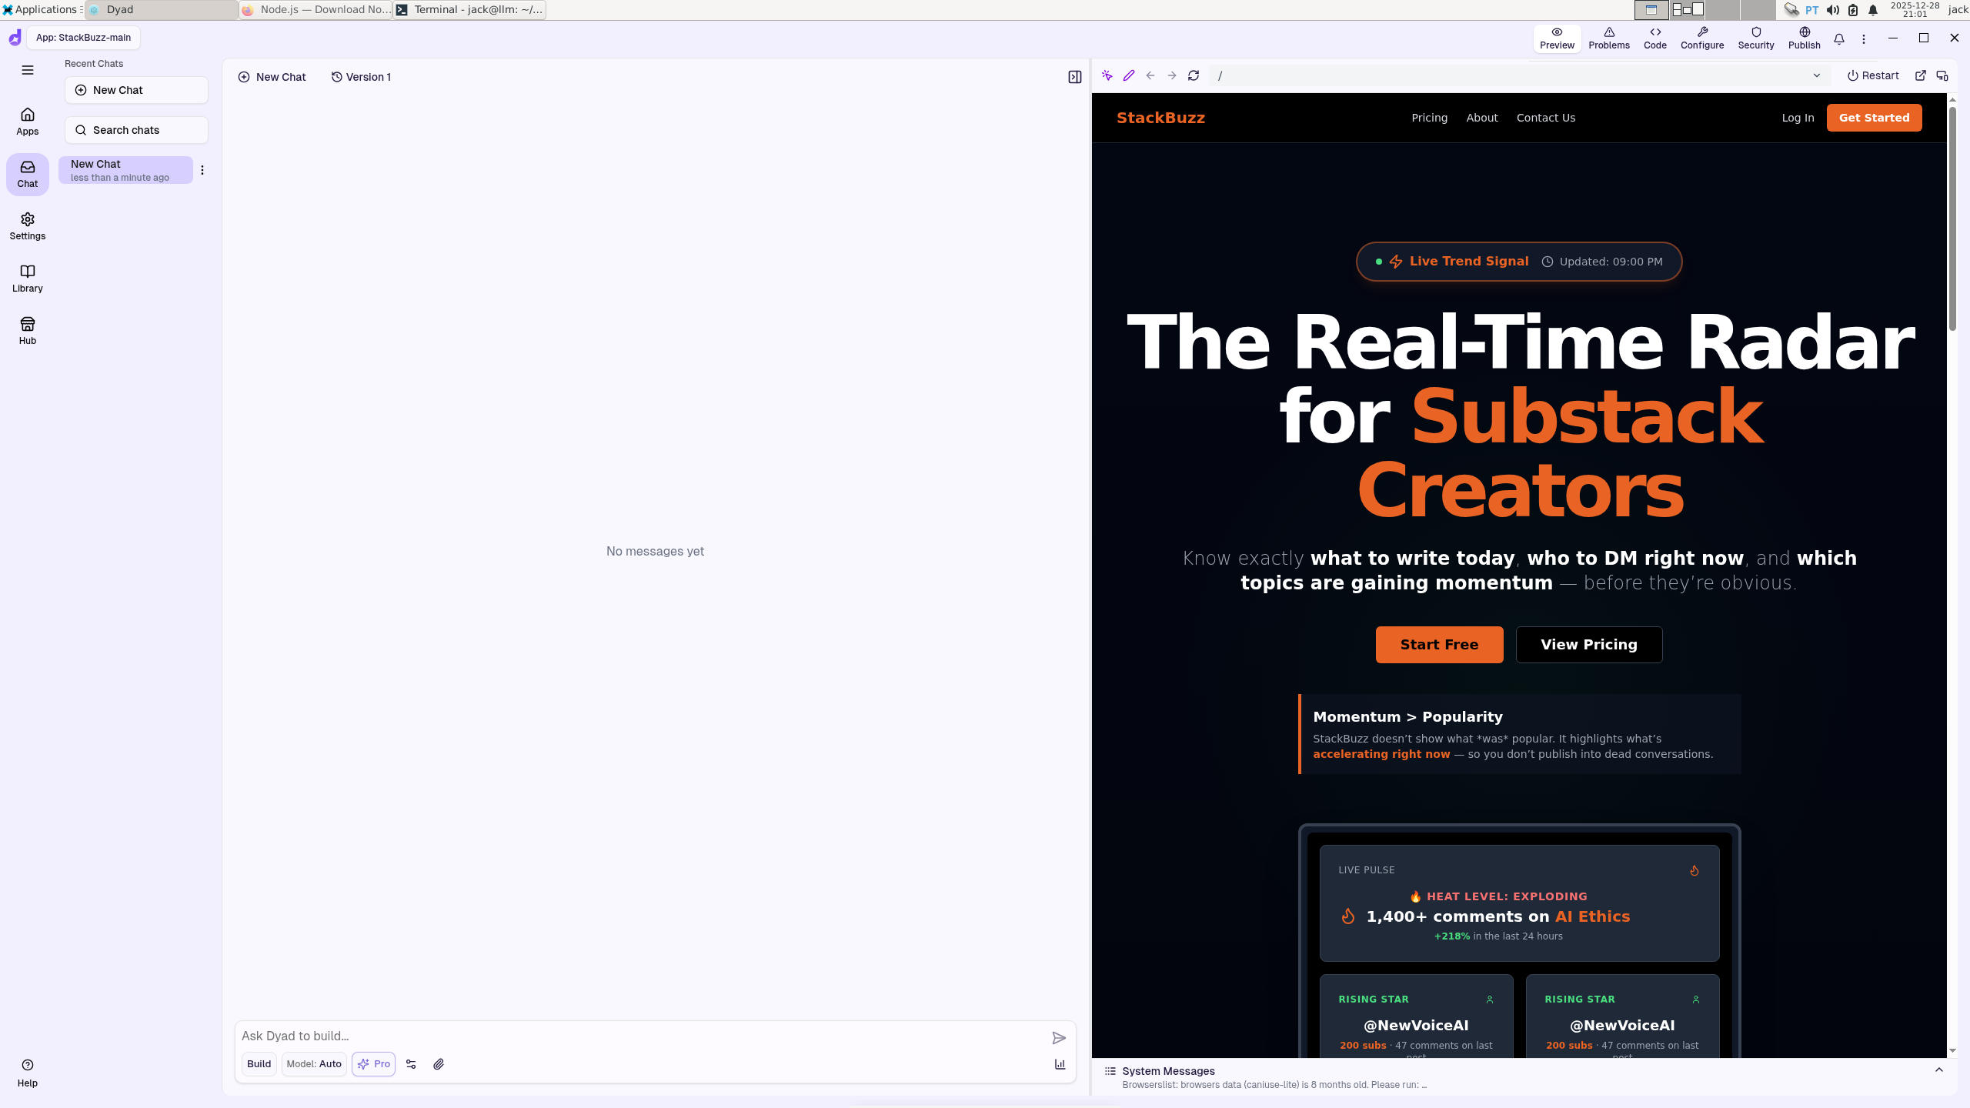Viewport: 1970px width, 1108px height.
Task: Switch to the Security tab
Action: click(1756, 38)
